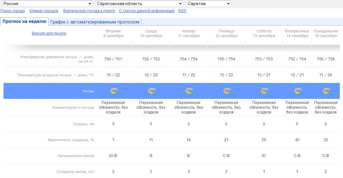Open the city dropdown showing Саратов
The width and height of the screenshot is (343, 178).
click(209, 4)
